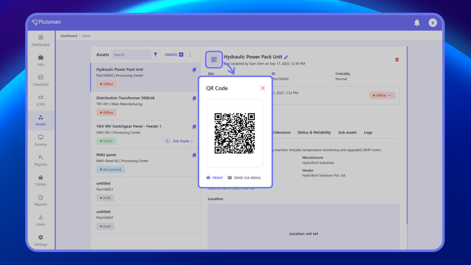471x265 pixels.
Task: Click the QR code icon beside asset title
Action: pyautogui.click(x=214, y=59)
